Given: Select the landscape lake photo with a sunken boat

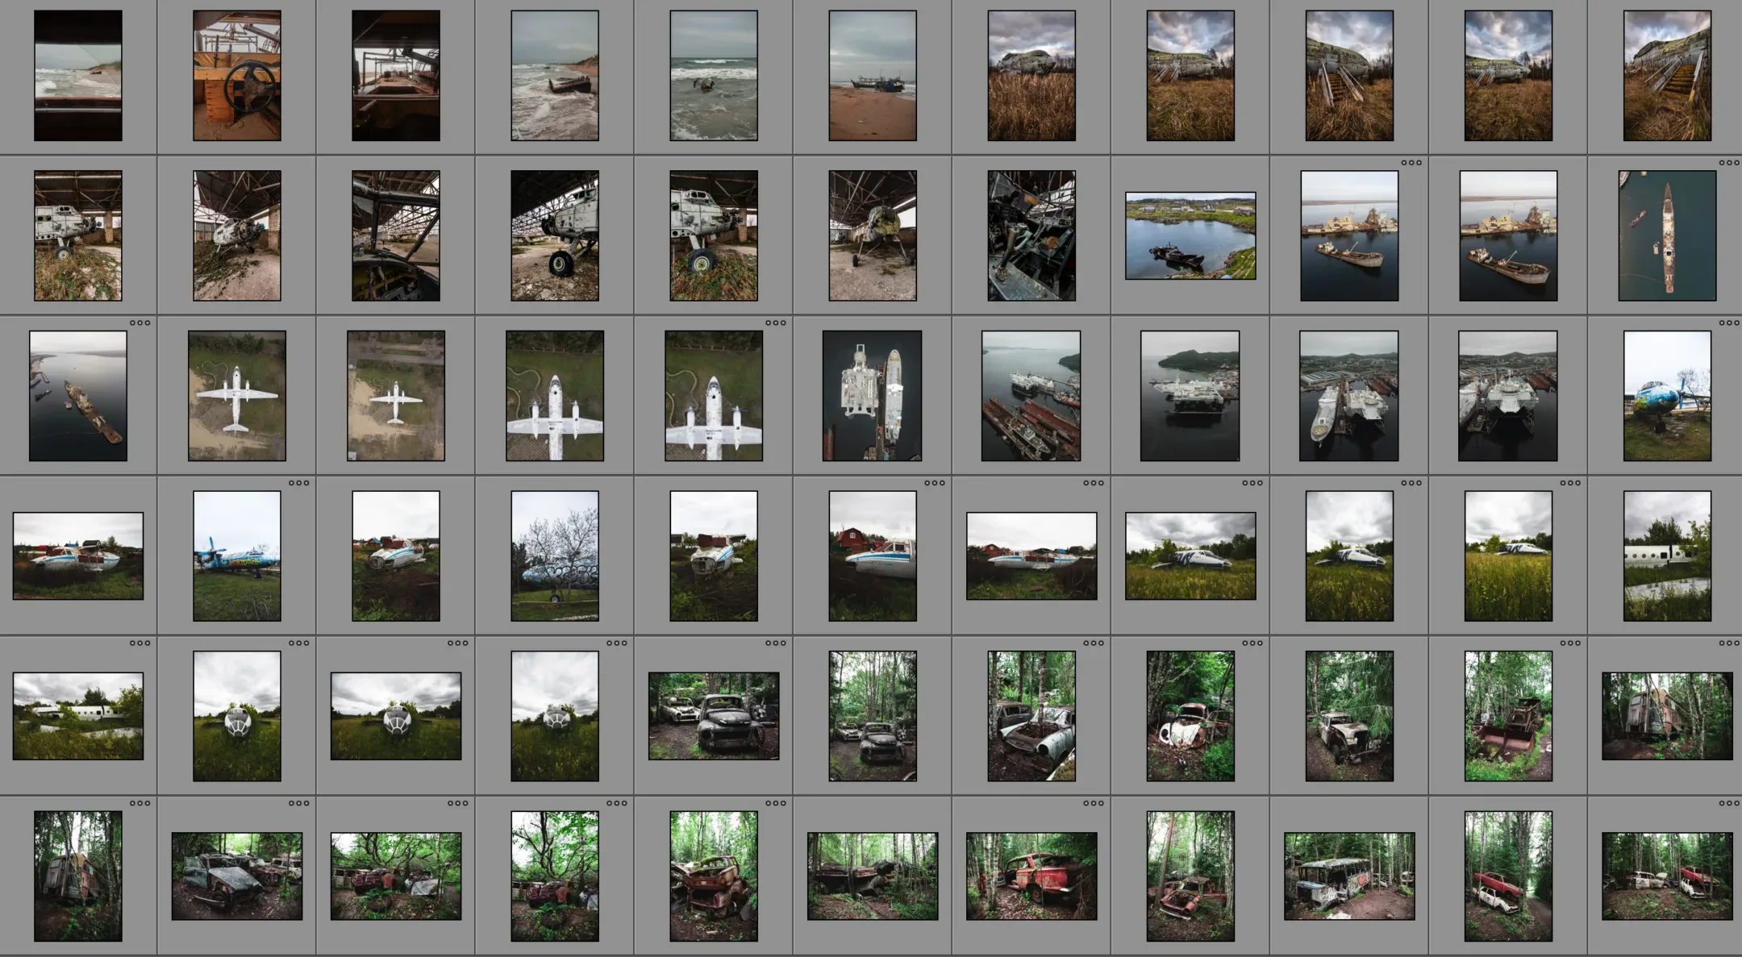Looking at the screenshot, I should click(x=1190, y=235).
